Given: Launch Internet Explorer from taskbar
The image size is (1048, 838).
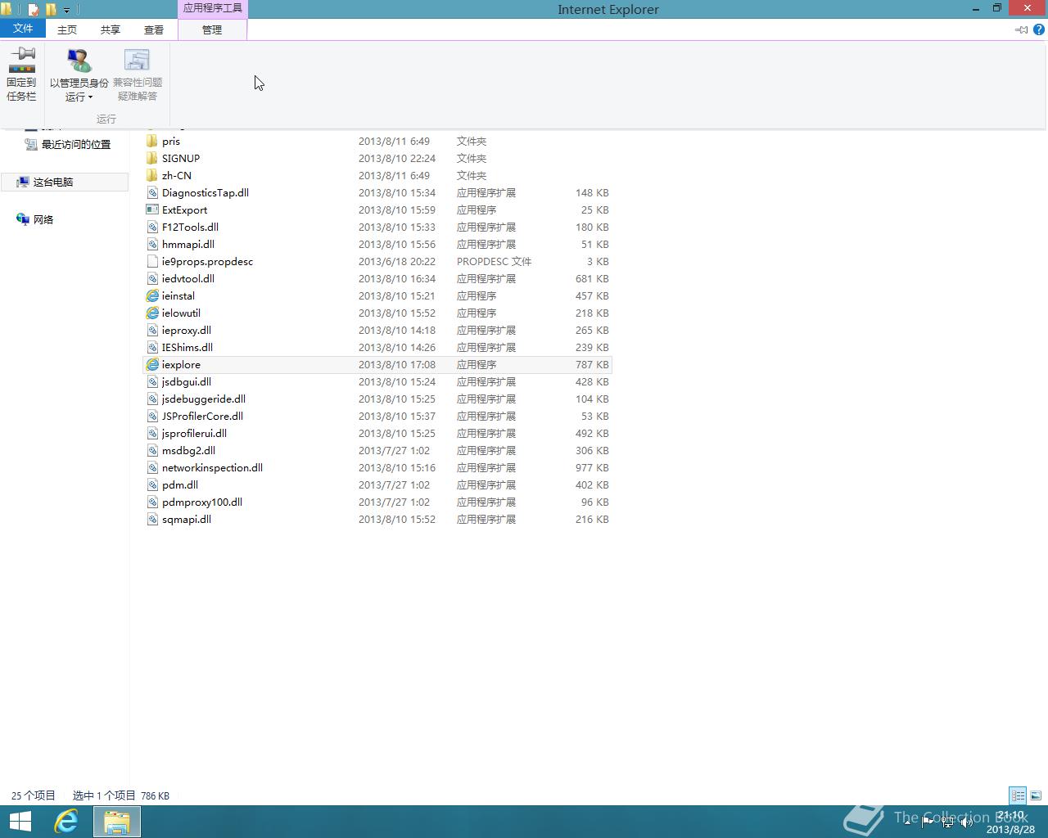Looking at the screenshot, I should pos(66,822).
